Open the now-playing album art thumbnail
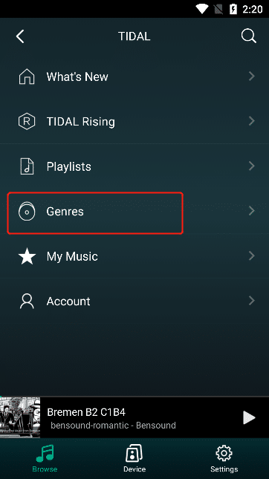 (20, 417)
